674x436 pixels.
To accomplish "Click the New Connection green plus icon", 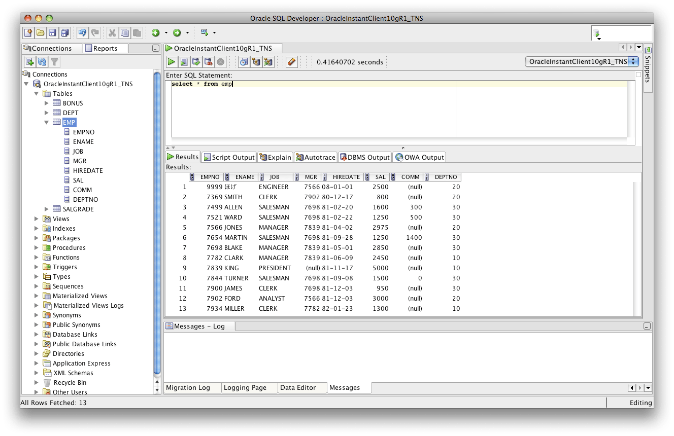I will (x=30, y=62).
